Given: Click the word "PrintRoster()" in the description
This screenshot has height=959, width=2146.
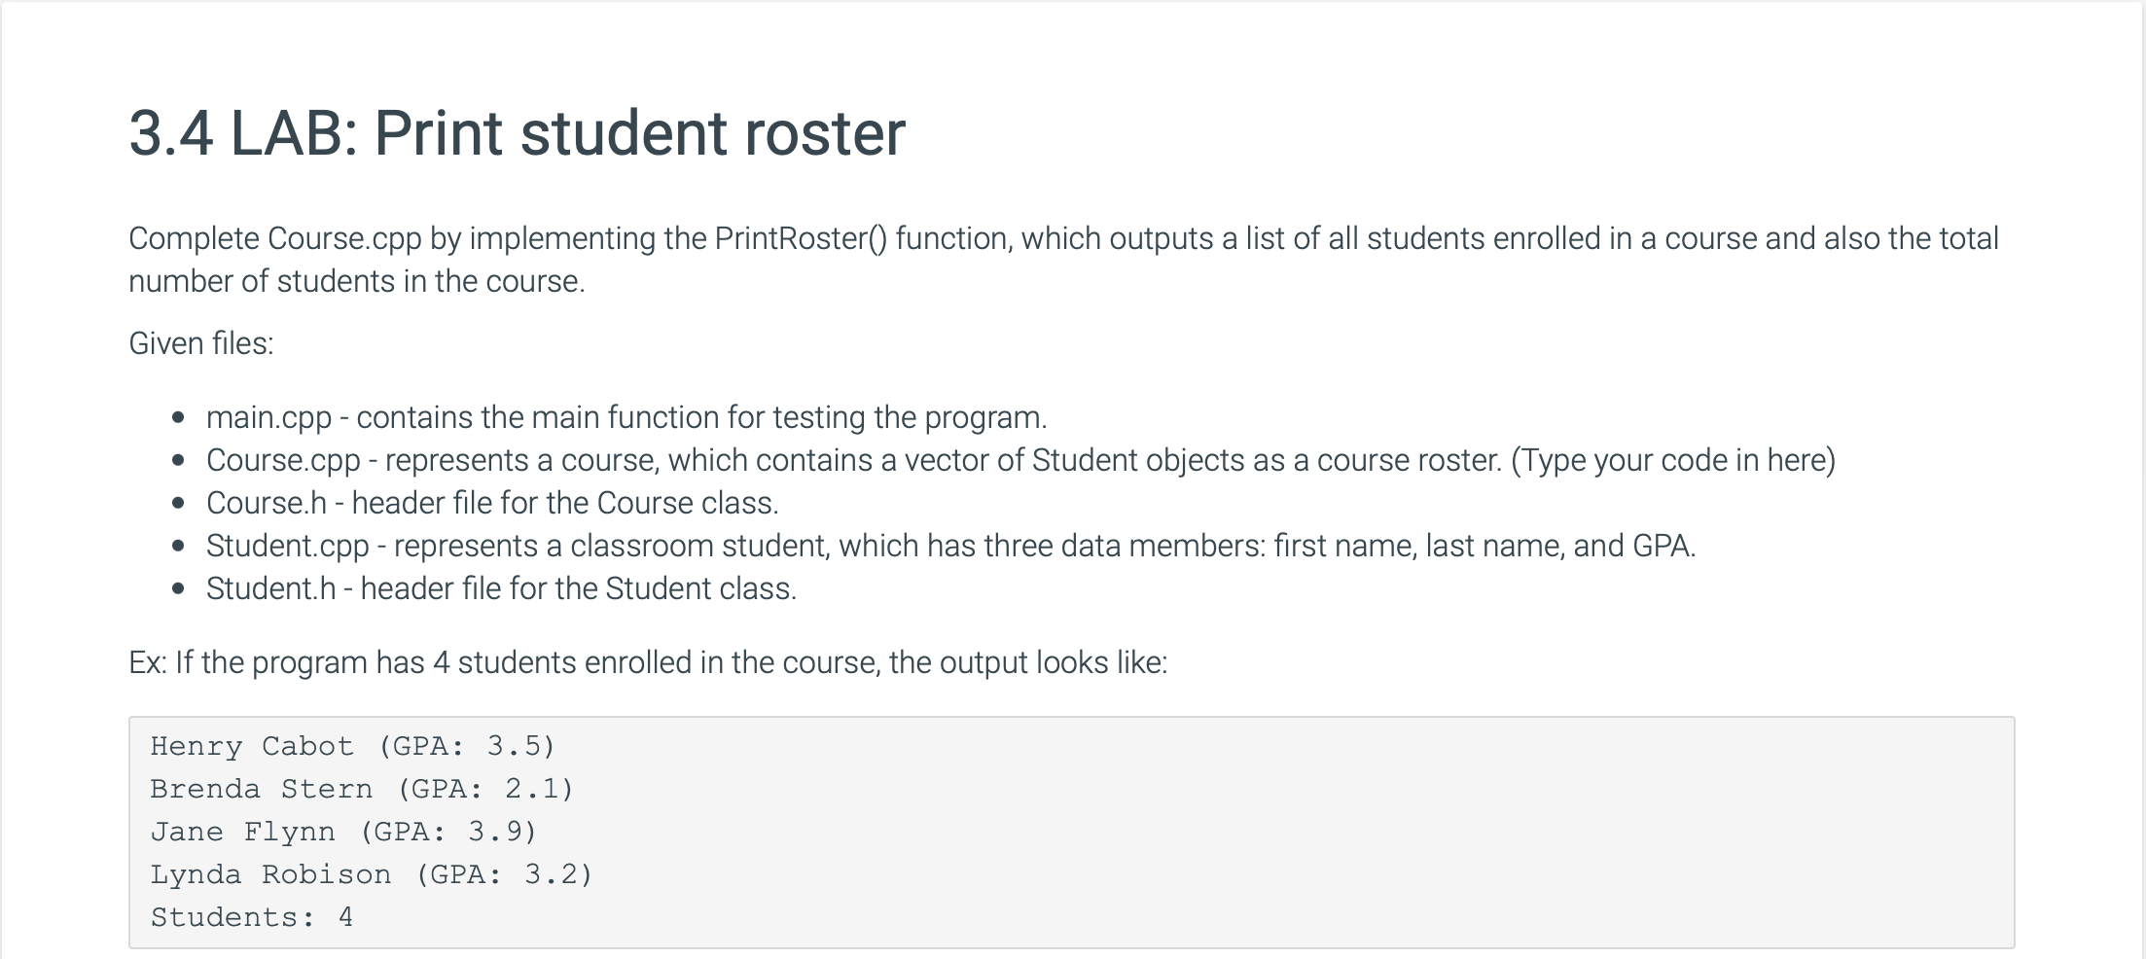Looking at the screenshot, I should coord(801,238).
